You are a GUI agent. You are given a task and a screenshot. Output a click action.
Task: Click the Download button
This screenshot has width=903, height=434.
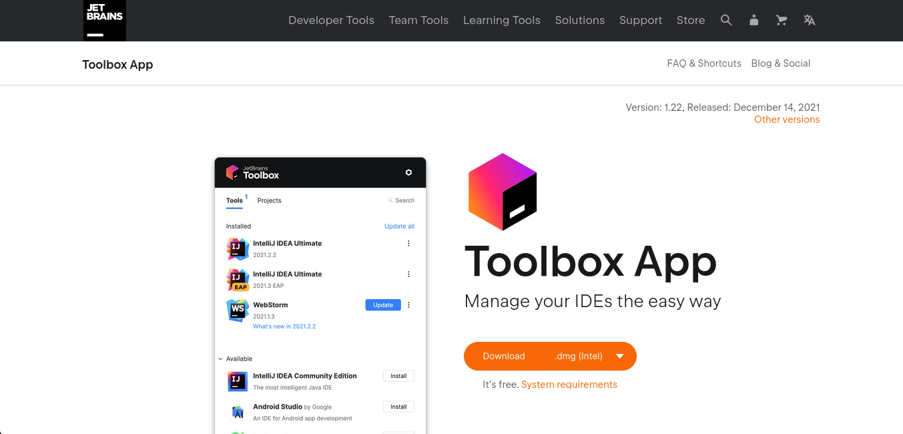[x=504, y=356]
